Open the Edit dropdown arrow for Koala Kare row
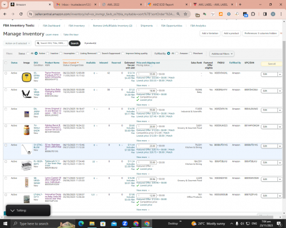This screenshot has height=228, width=286. 280,91
